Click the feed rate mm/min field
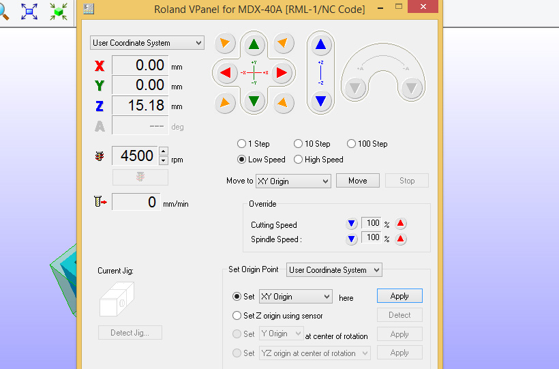The image size is (559, 369). click(136, 202)
